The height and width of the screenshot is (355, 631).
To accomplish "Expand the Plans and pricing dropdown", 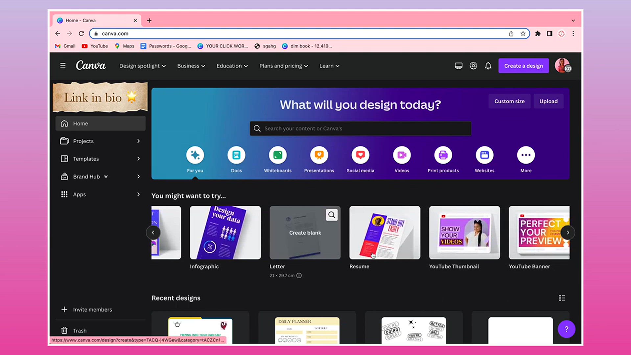I will (x=284, y=66).
